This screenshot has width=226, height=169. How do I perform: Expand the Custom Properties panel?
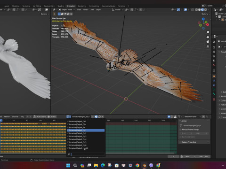coord(188,142)
